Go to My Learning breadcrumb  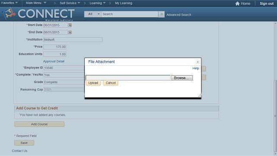123,3
